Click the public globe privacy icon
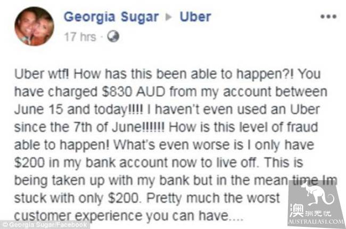The image size is (346, 229). tap(113, 37)
